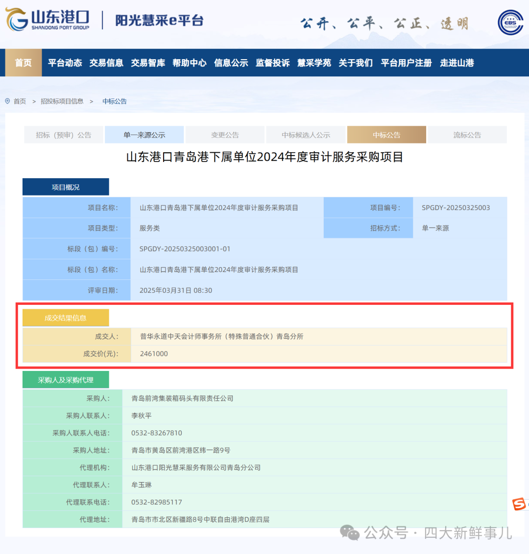Click the 标段（包）名称 row value

(219, 270)
